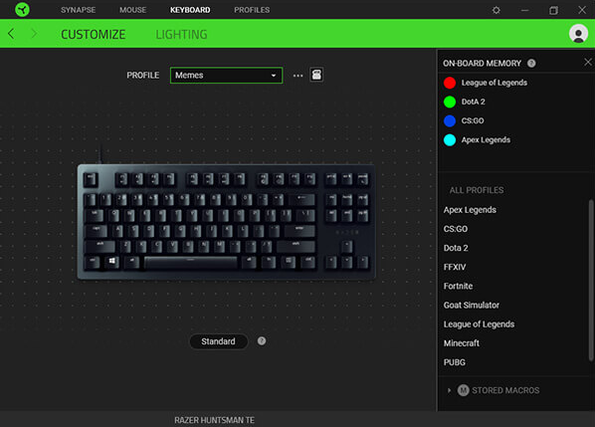This screenshot has width=595, height=427.
Task: Select Goat Simulator from All Profiles
Action: (x=472, y=306)
